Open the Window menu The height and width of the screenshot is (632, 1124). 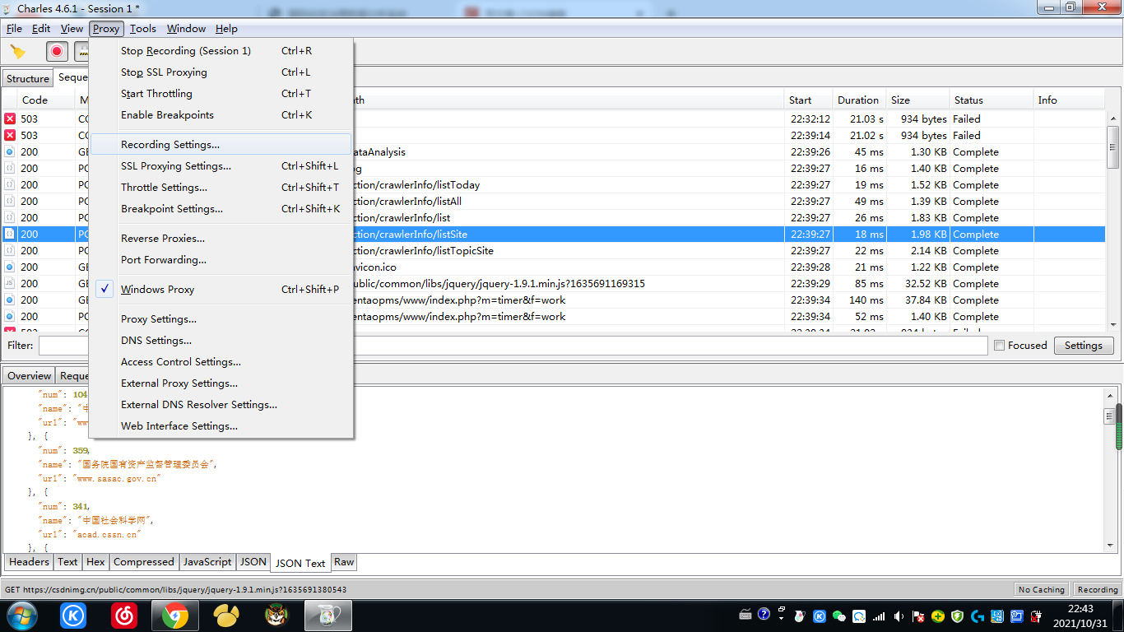(186, 29)
